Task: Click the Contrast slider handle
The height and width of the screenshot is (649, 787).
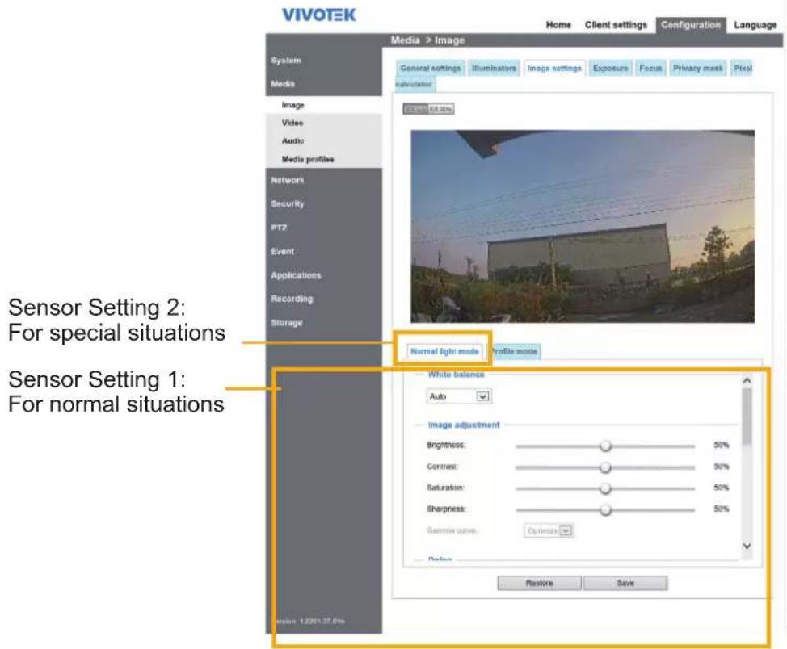Action: 605,467
